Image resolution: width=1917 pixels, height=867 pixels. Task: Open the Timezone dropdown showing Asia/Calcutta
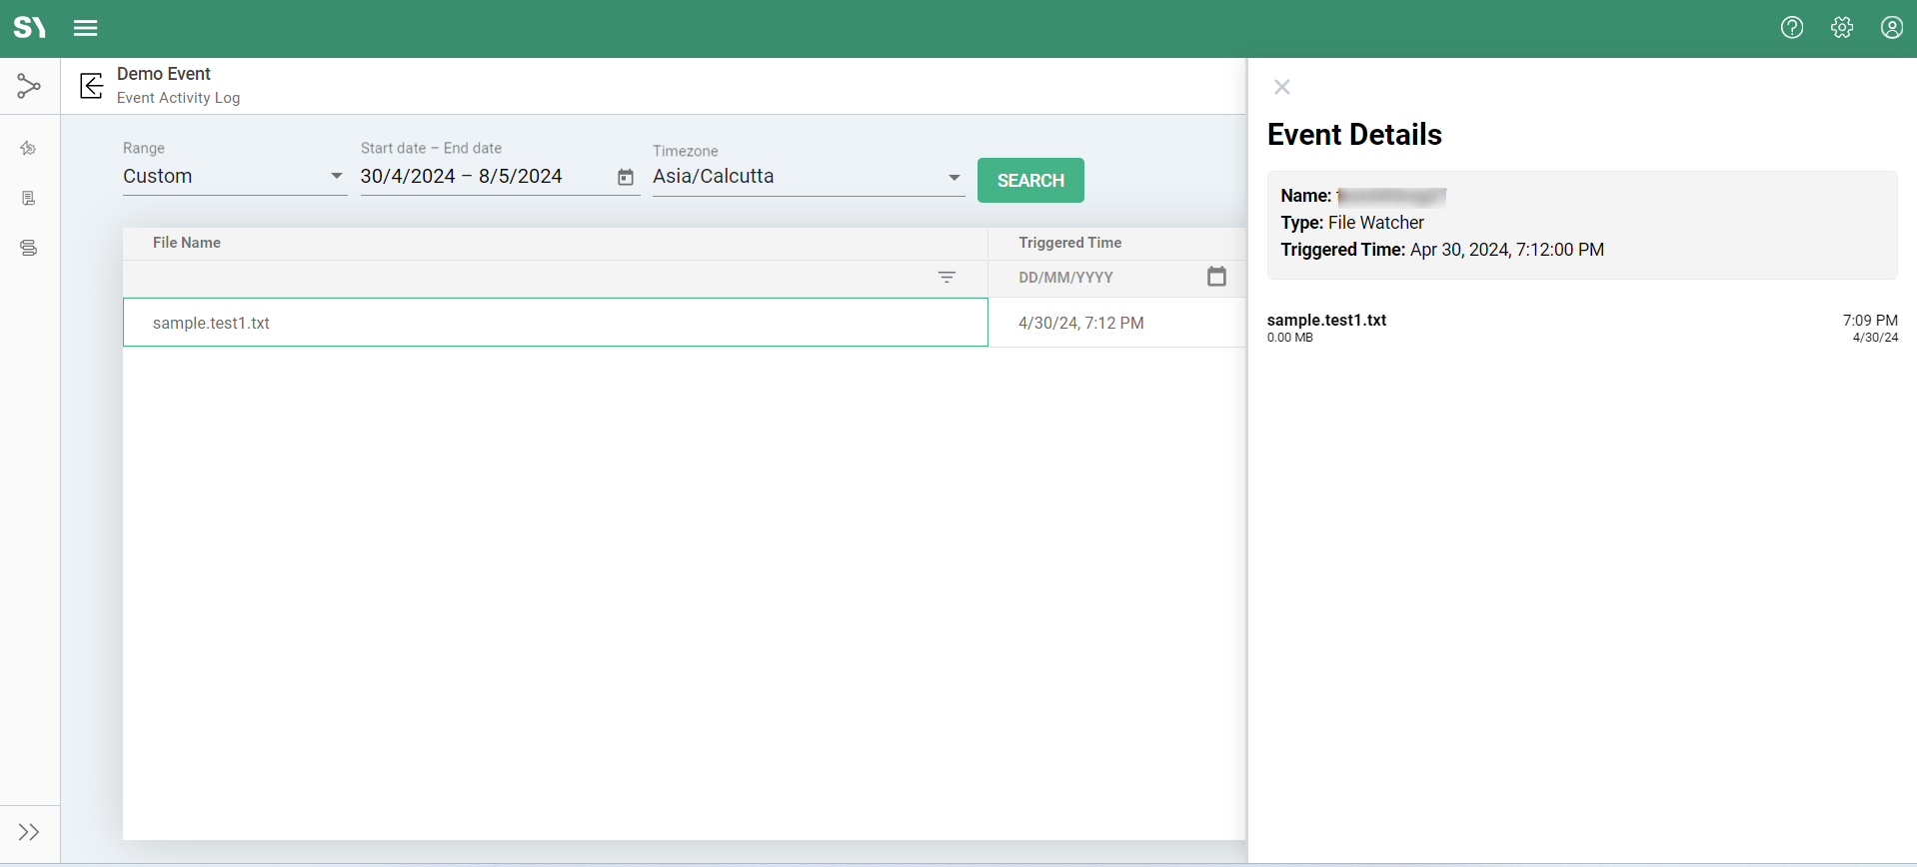click(x=808, y=177)
